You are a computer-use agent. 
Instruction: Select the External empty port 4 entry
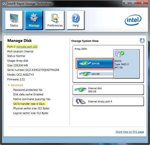tap(108, 101)
